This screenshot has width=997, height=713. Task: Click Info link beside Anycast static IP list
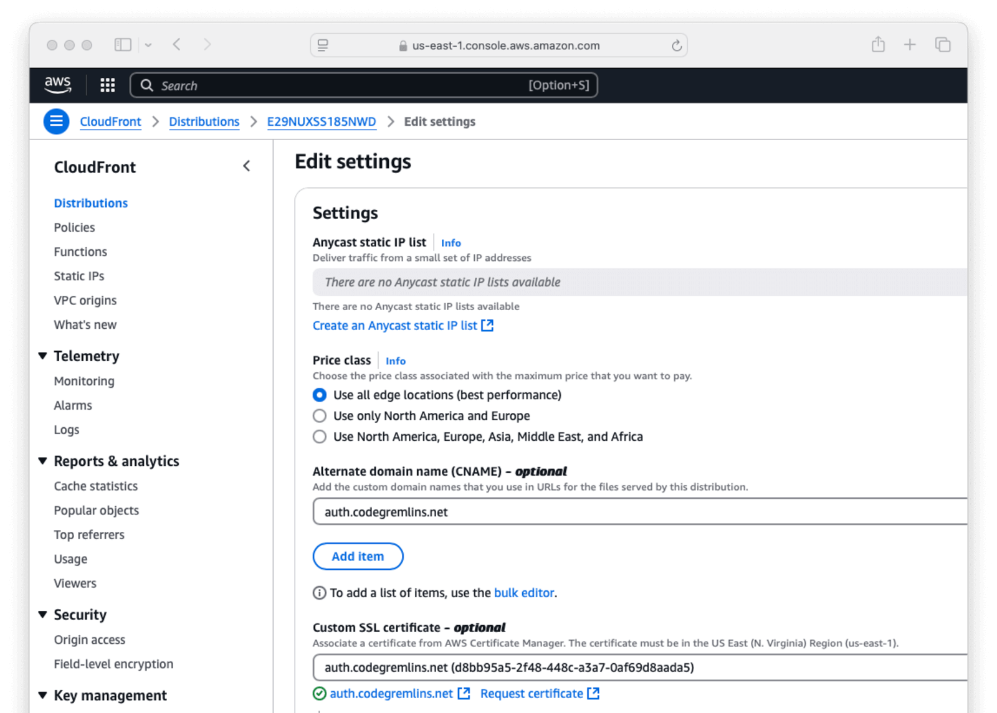[x=451, y=243]
